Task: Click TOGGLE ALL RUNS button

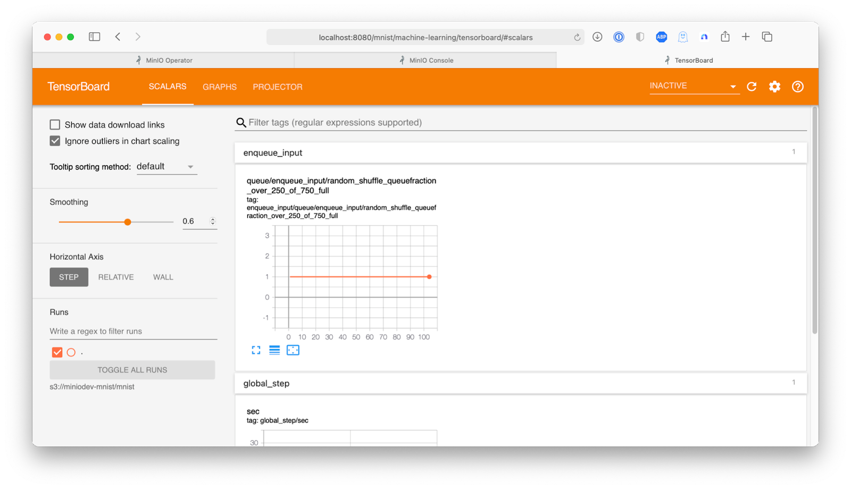Action: [x=132, y=370]
